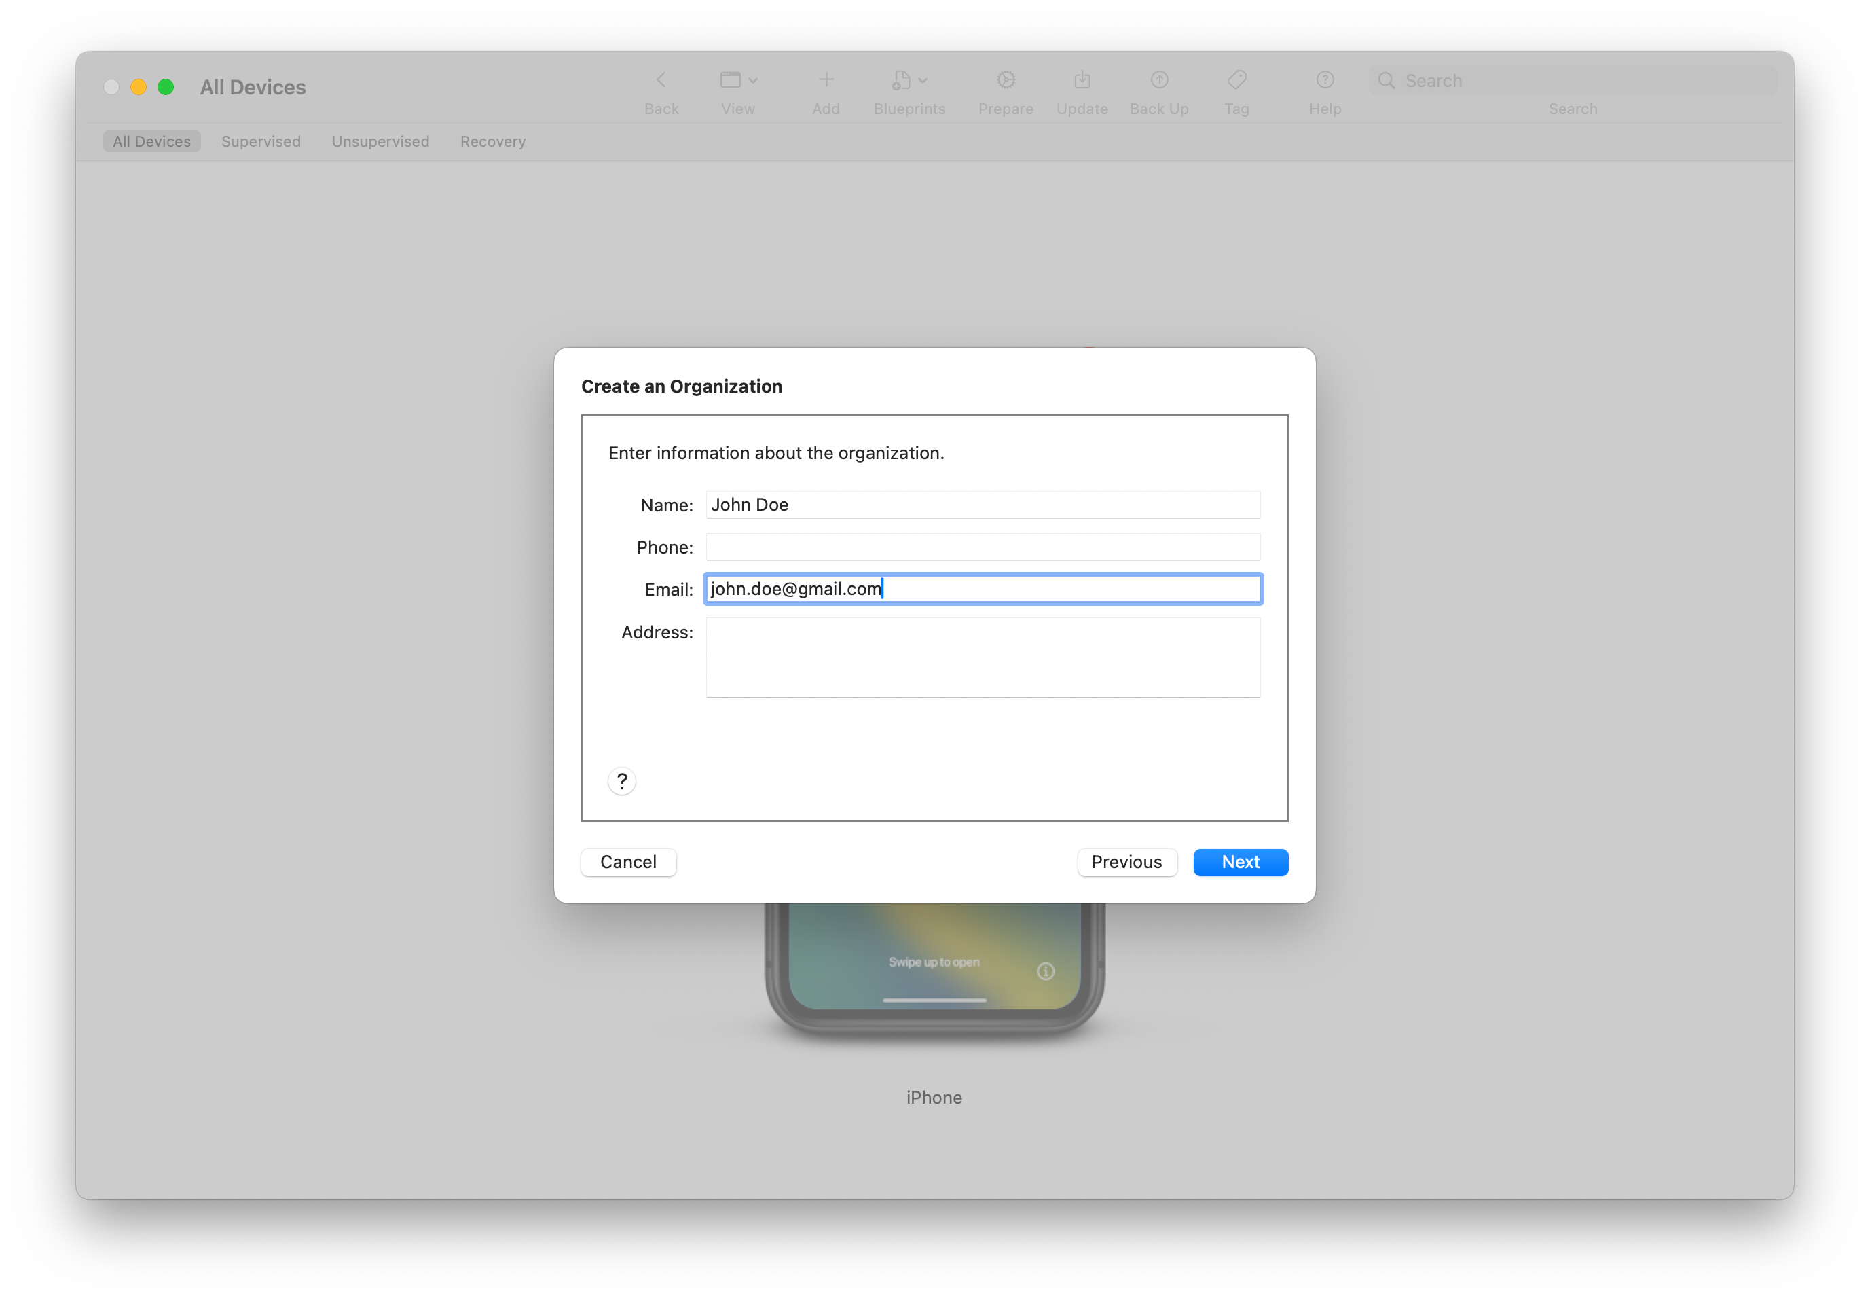Click the Add plus icon
The width and height of the screenshot is (1870, 1300).
tap(826, 80)
